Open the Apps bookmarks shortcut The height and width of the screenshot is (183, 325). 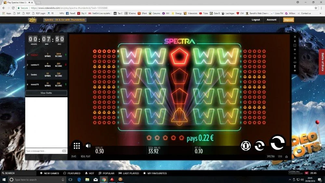coord(6,13)
